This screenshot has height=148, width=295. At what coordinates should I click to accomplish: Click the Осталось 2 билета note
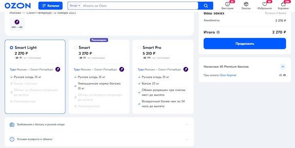pyautogui.click(x=276, y=13)
